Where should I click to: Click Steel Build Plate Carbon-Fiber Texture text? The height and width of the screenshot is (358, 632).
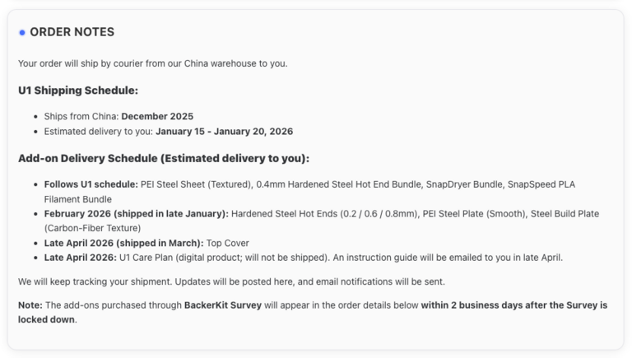pyautogui.click(x=93, y=228)
